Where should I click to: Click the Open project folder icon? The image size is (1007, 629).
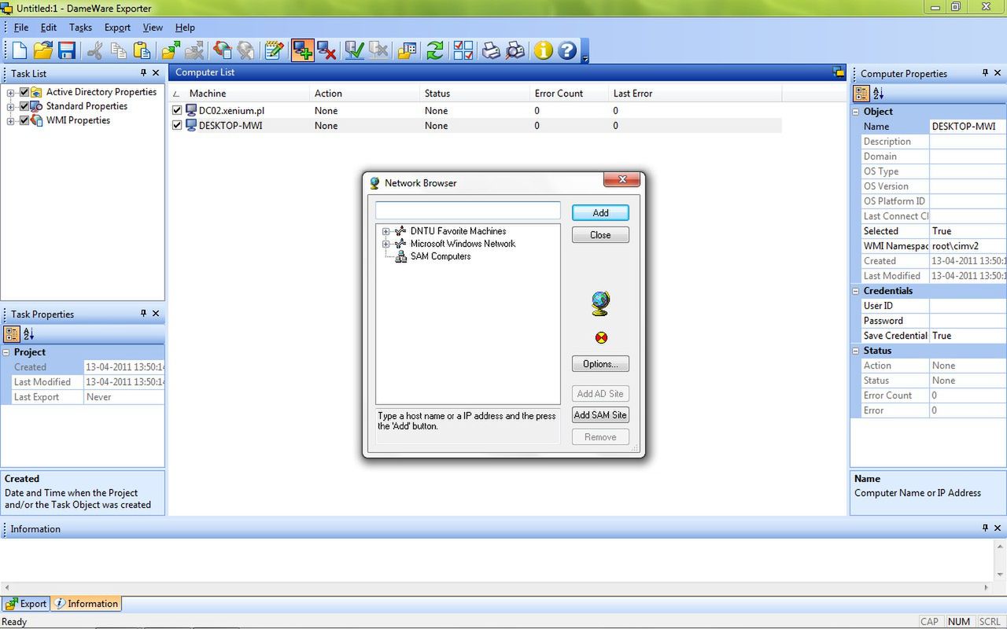[42, 50]
